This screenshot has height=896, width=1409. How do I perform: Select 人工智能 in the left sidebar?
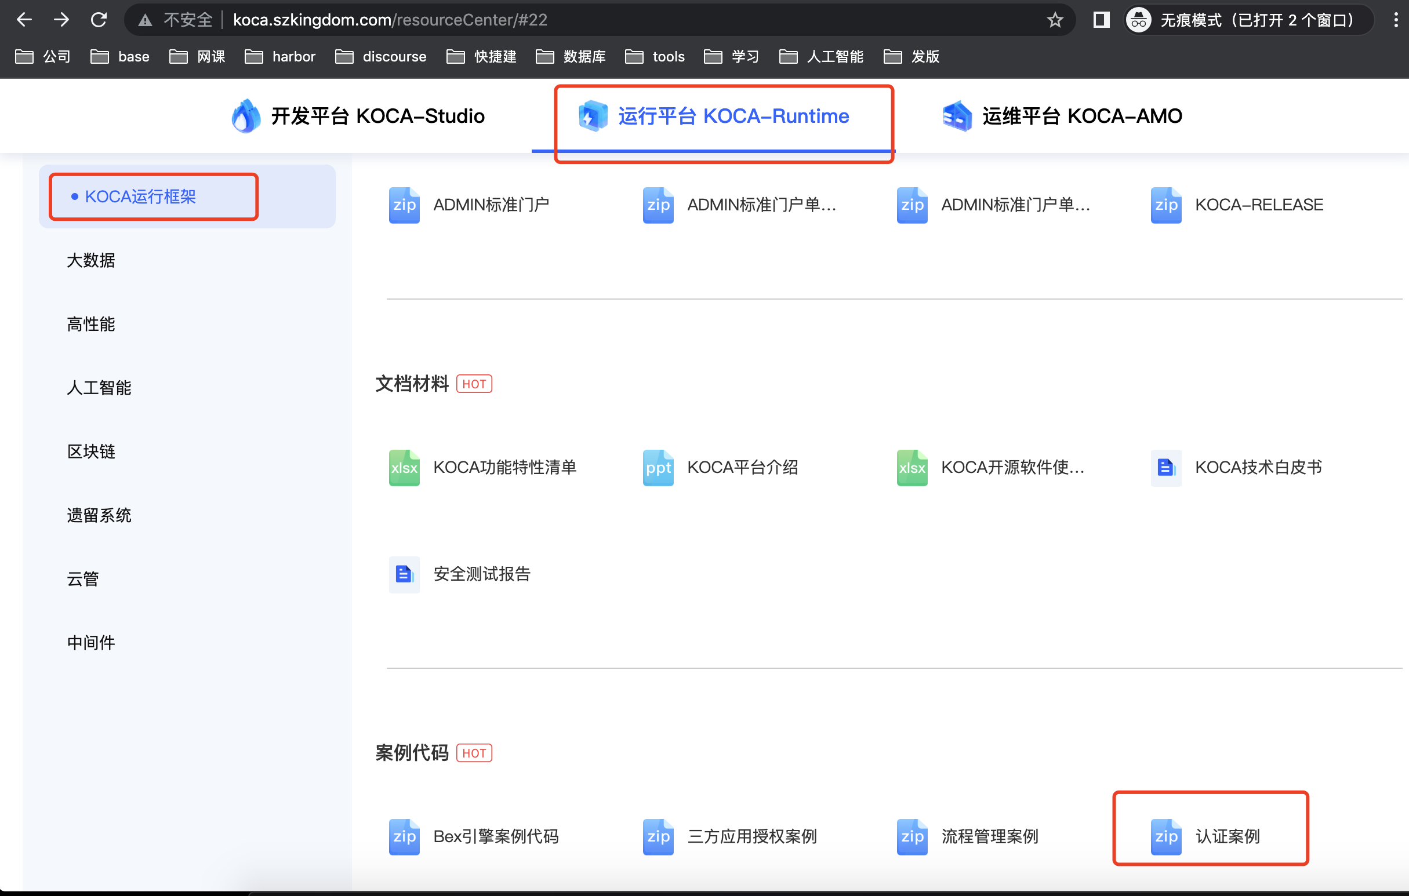(x=99, y=388)
